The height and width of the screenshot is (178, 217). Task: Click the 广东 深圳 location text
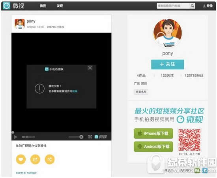pos(140,83)
